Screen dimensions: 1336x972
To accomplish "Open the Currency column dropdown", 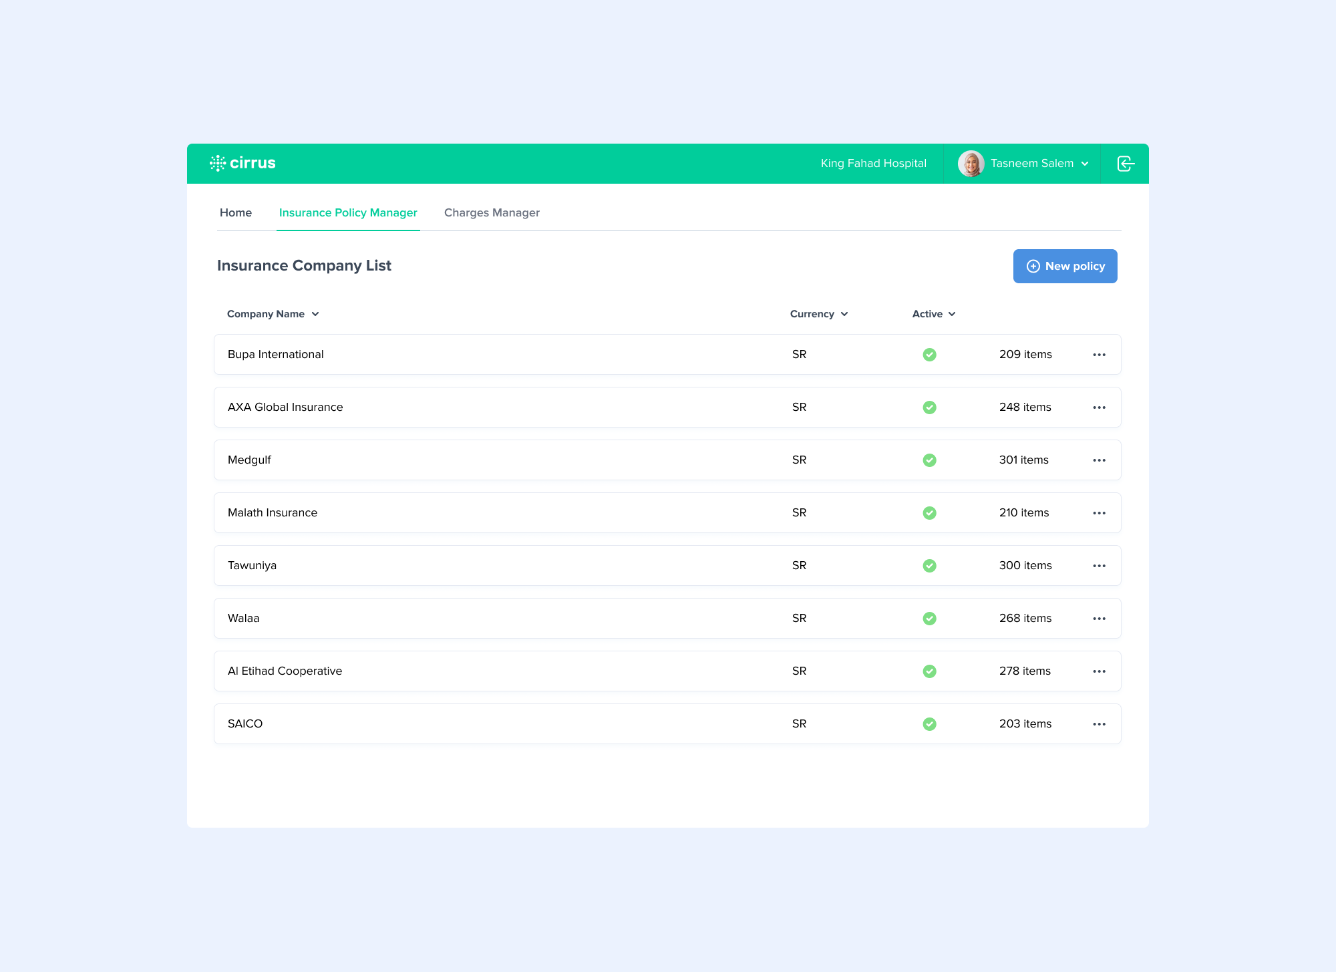I will [819, 314].
